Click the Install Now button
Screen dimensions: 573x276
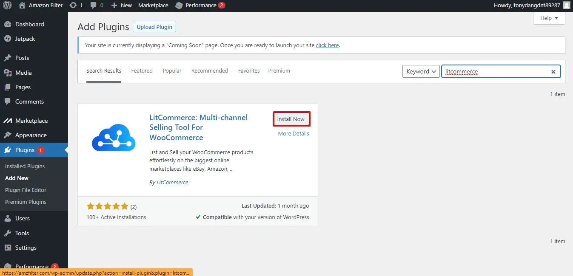(x=291, y=119)
